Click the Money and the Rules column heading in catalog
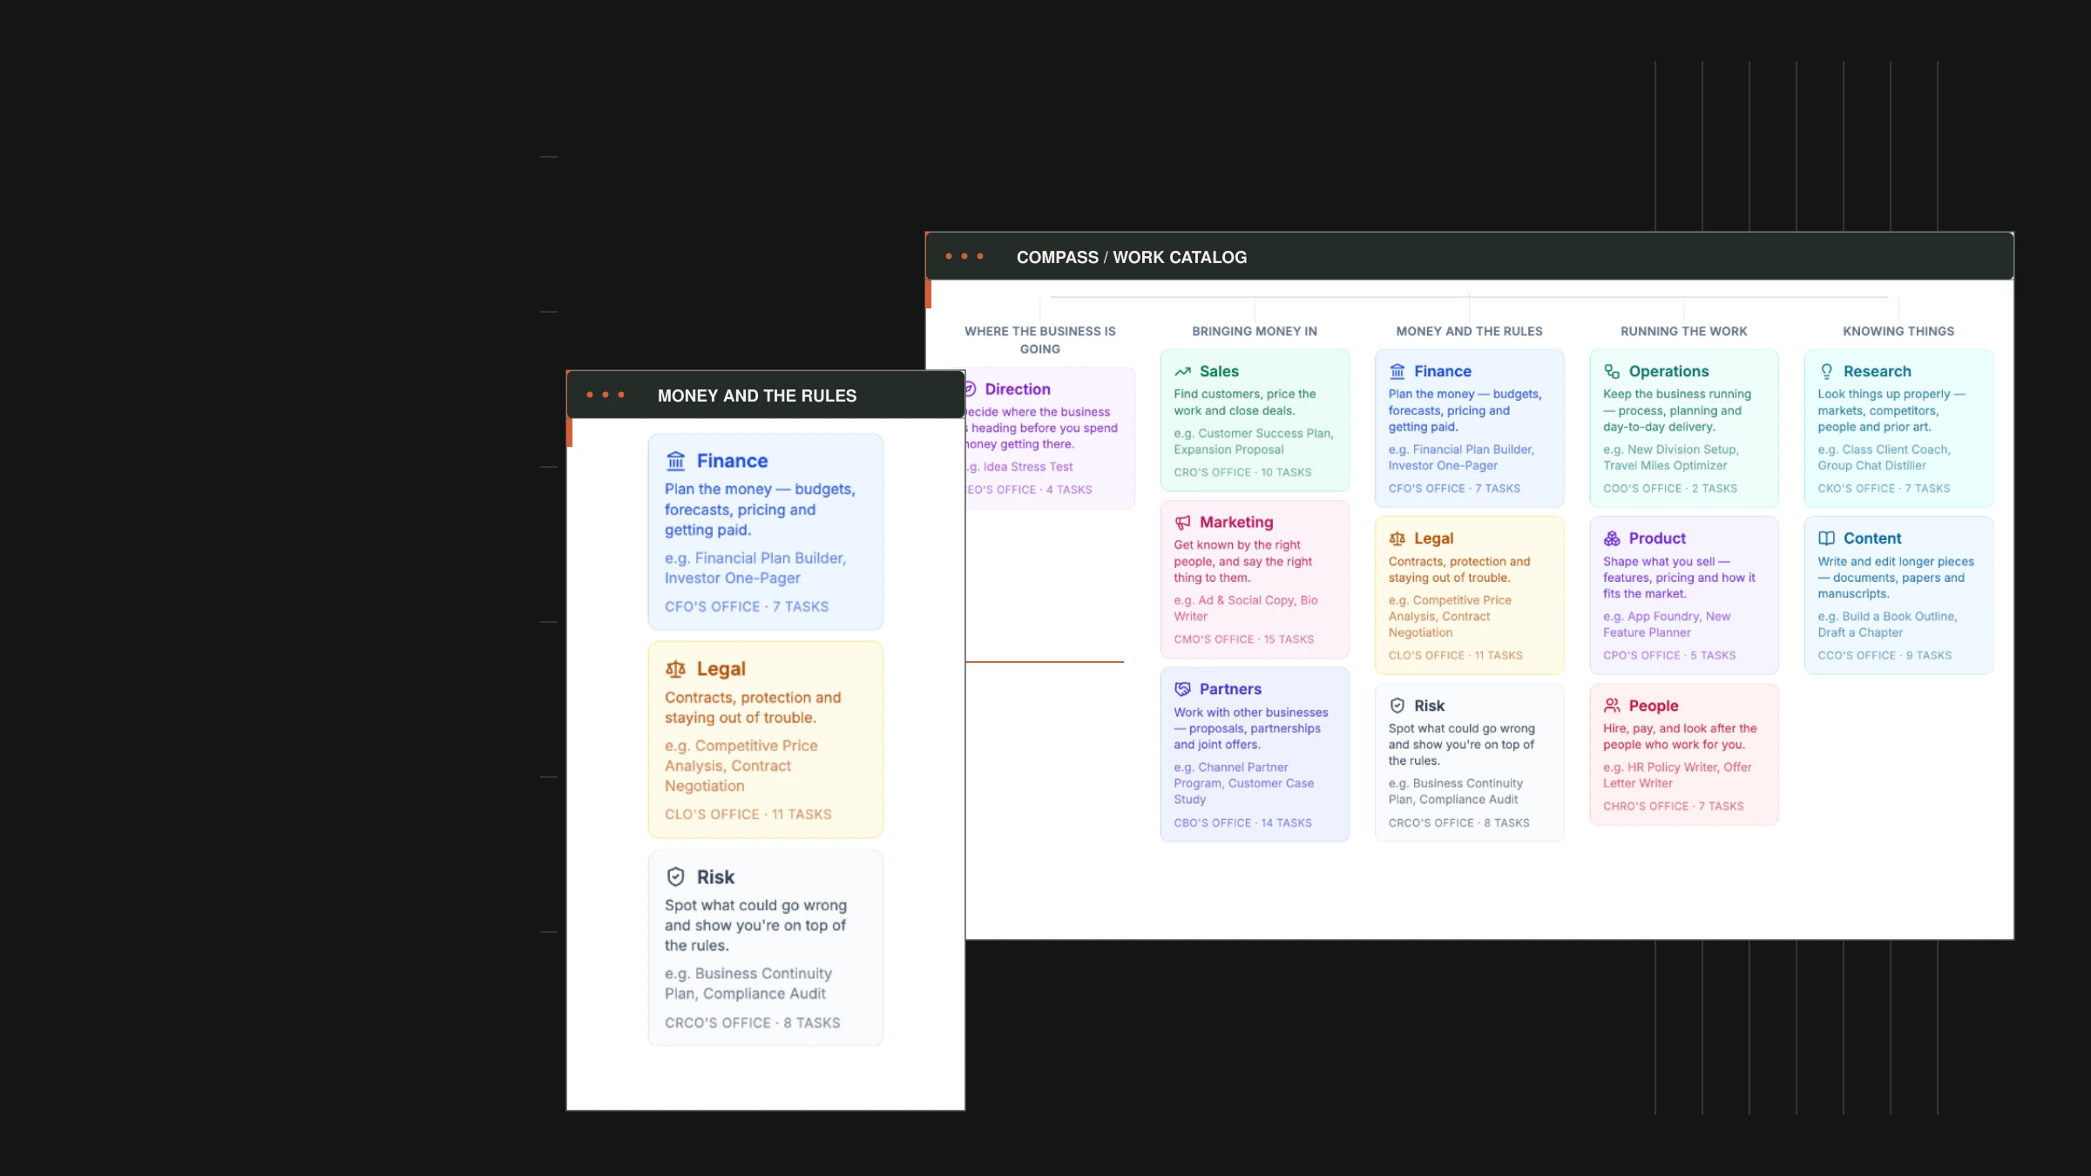 pyautogui.click(x=1469, y=332)
